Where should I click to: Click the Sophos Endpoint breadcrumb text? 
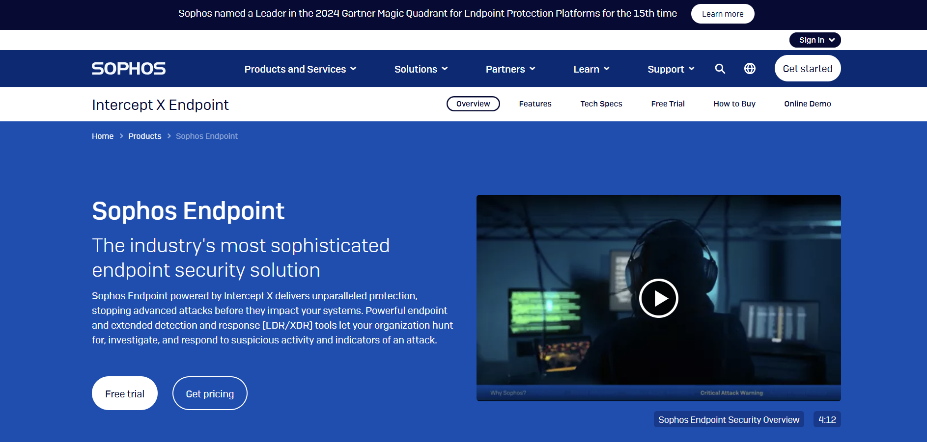coord(207,136)
